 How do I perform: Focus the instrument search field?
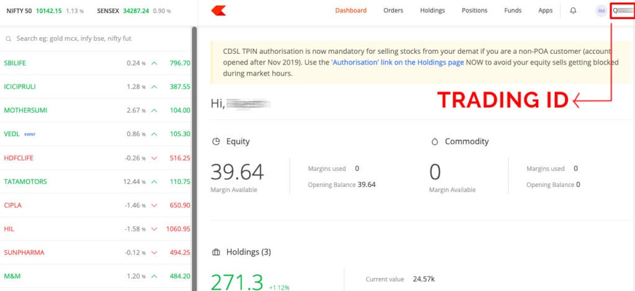point(95,39)
